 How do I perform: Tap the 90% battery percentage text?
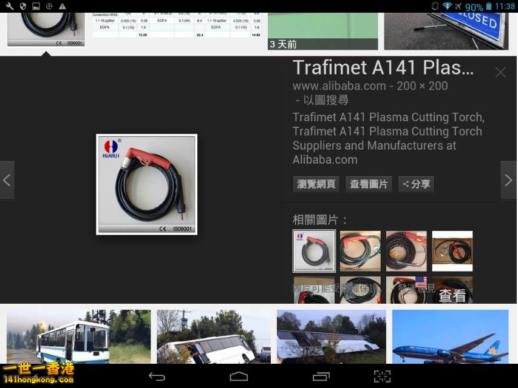coord(474,7)
